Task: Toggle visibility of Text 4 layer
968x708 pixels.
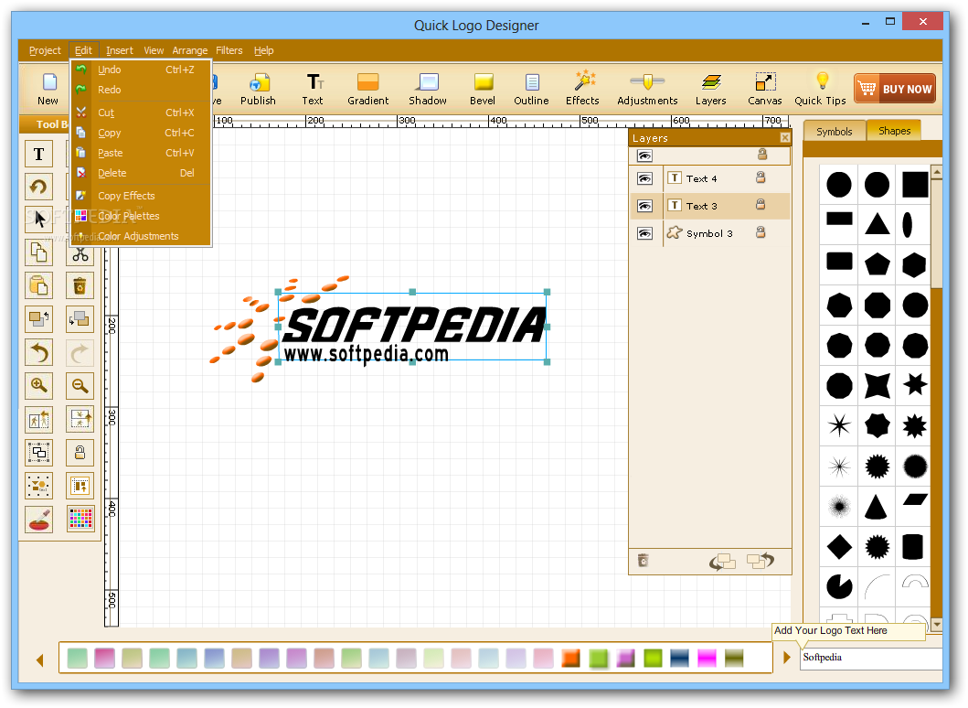Action: pos(644,178)
